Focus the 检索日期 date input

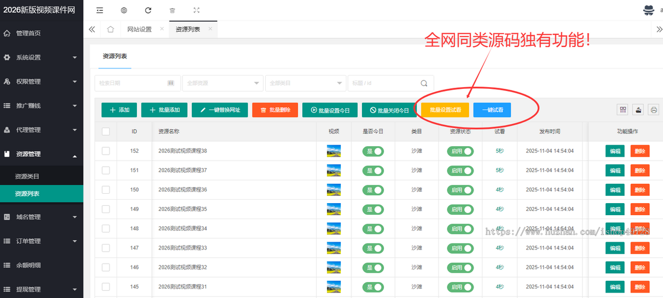pyautogui.click(x=138, y=83)
